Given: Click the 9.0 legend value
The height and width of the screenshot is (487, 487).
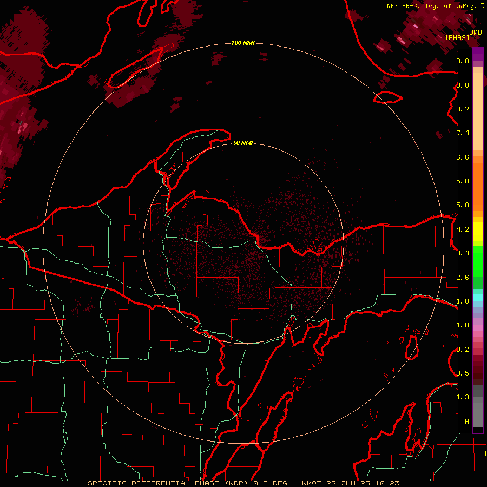Looking at the screenshot, I should [463, 85].
